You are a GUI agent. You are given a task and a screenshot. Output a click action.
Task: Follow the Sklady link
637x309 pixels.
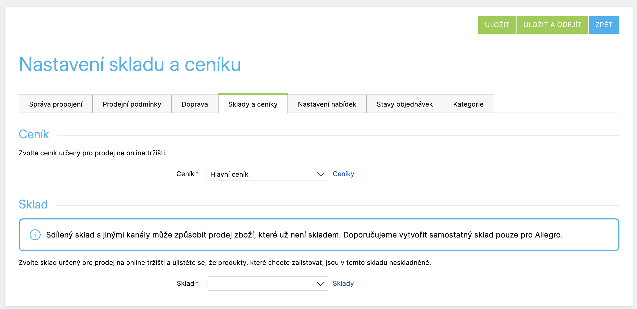tap(343, 284)
